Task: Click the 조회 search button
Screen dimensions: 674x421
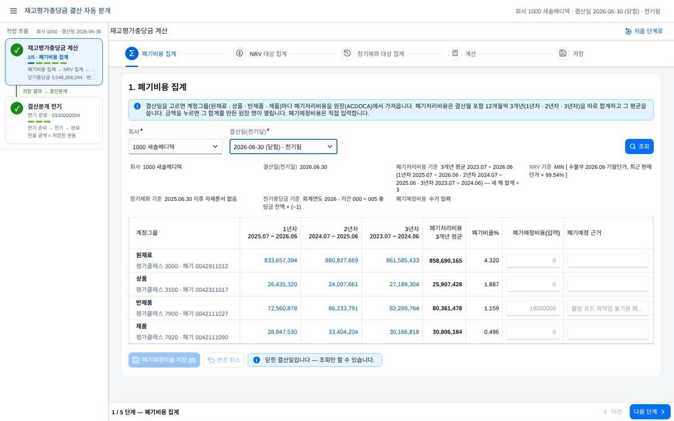Action: [x=639, y=147]
